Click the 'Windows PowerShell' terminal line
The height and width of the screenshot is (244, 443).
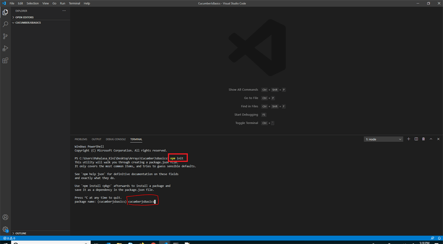[x=89, y=147]
